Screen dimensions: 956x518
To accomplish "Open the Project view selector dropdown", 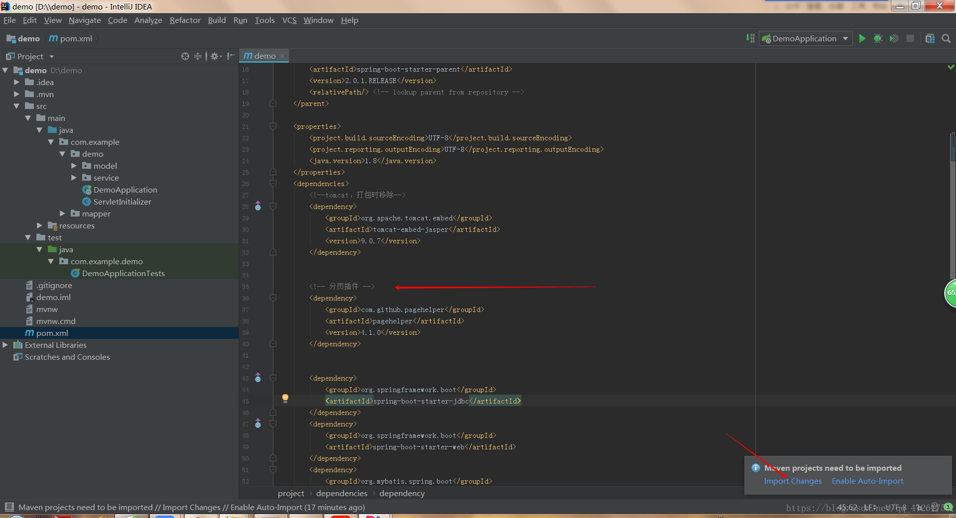I will point(30,56).
